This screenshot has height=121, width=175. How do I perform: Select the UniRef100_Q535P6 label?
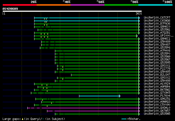tap(157, 48)
